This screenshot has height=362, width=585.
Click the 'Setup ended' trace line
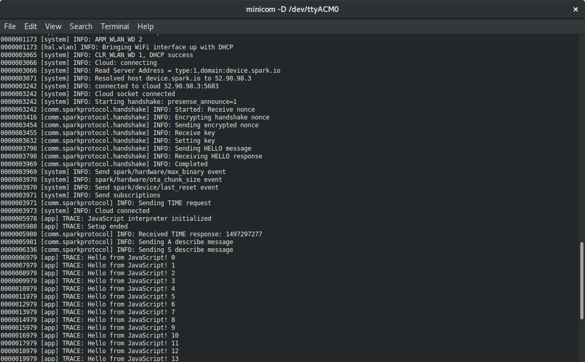[x=64, y=226]
